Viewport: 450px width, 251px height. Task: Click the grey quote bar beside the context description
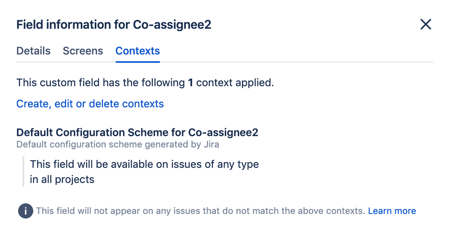click(23, 172)
